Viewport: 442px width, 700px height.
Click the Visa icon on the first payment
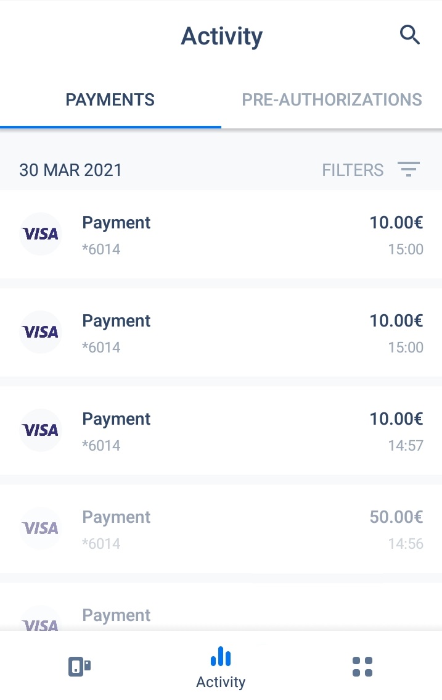coord(40,234)
